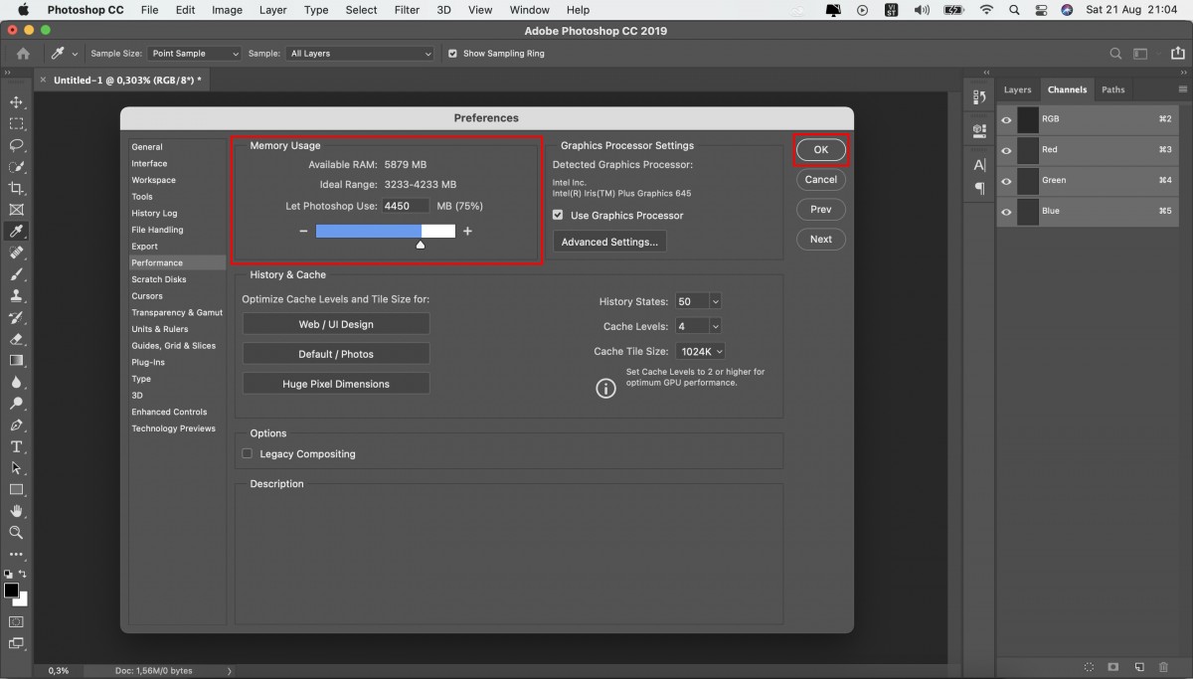Click plus button to increase memory
The image size is (1193, 679).
point(467,232)
